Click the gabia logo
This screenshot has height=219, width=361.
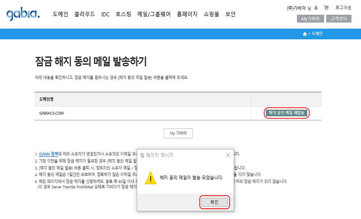pyautogui.click(x=23, y=14)
